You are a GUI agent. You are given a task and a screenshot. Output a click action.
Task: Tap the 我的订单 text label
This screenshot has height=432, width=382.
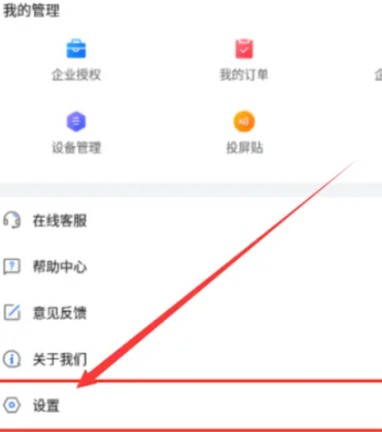(244, 74)
